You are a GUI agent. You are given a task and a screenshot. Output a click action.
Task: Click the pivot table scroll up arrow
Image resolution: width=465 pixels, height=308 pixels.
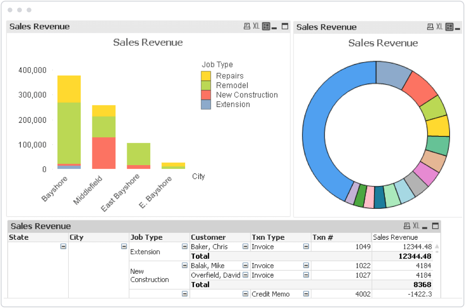click(x=437, y=246)
